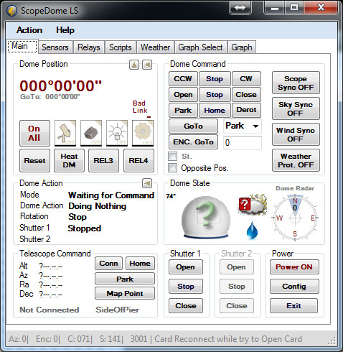Click the ENC. GoTo button
Viewport: 343px width, 352px height.
tap(193, 142)
